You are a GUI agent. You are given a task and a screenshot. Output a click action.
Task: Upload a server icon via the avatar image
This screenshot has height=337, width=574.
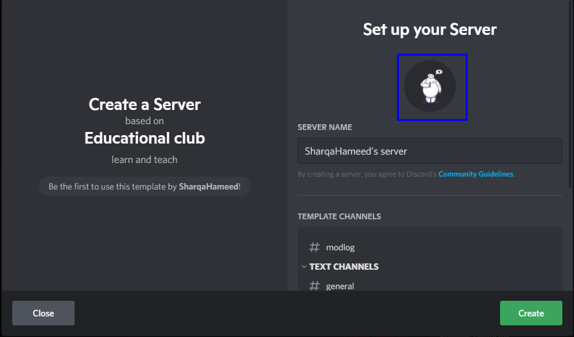(430, 86)
